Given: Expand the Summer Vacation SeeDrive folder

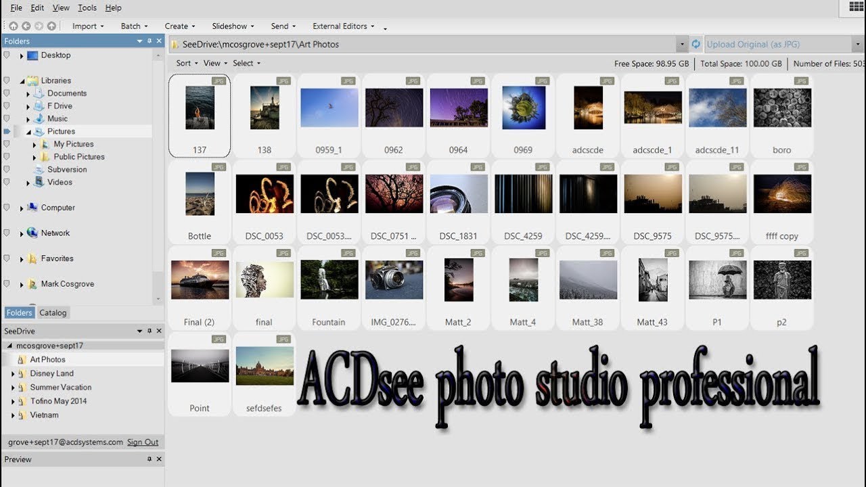Looking at the screenshot, I should click(x=13, y=388).
